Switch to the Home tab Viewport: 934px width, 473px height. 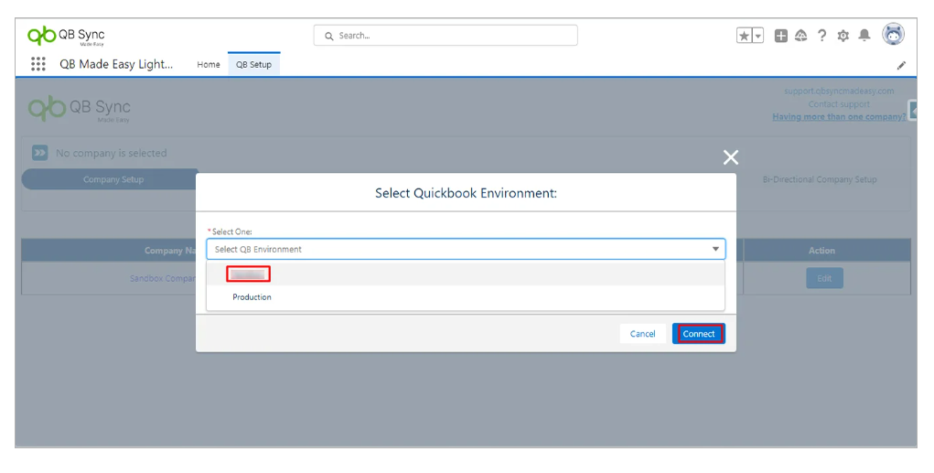[209, 64]
